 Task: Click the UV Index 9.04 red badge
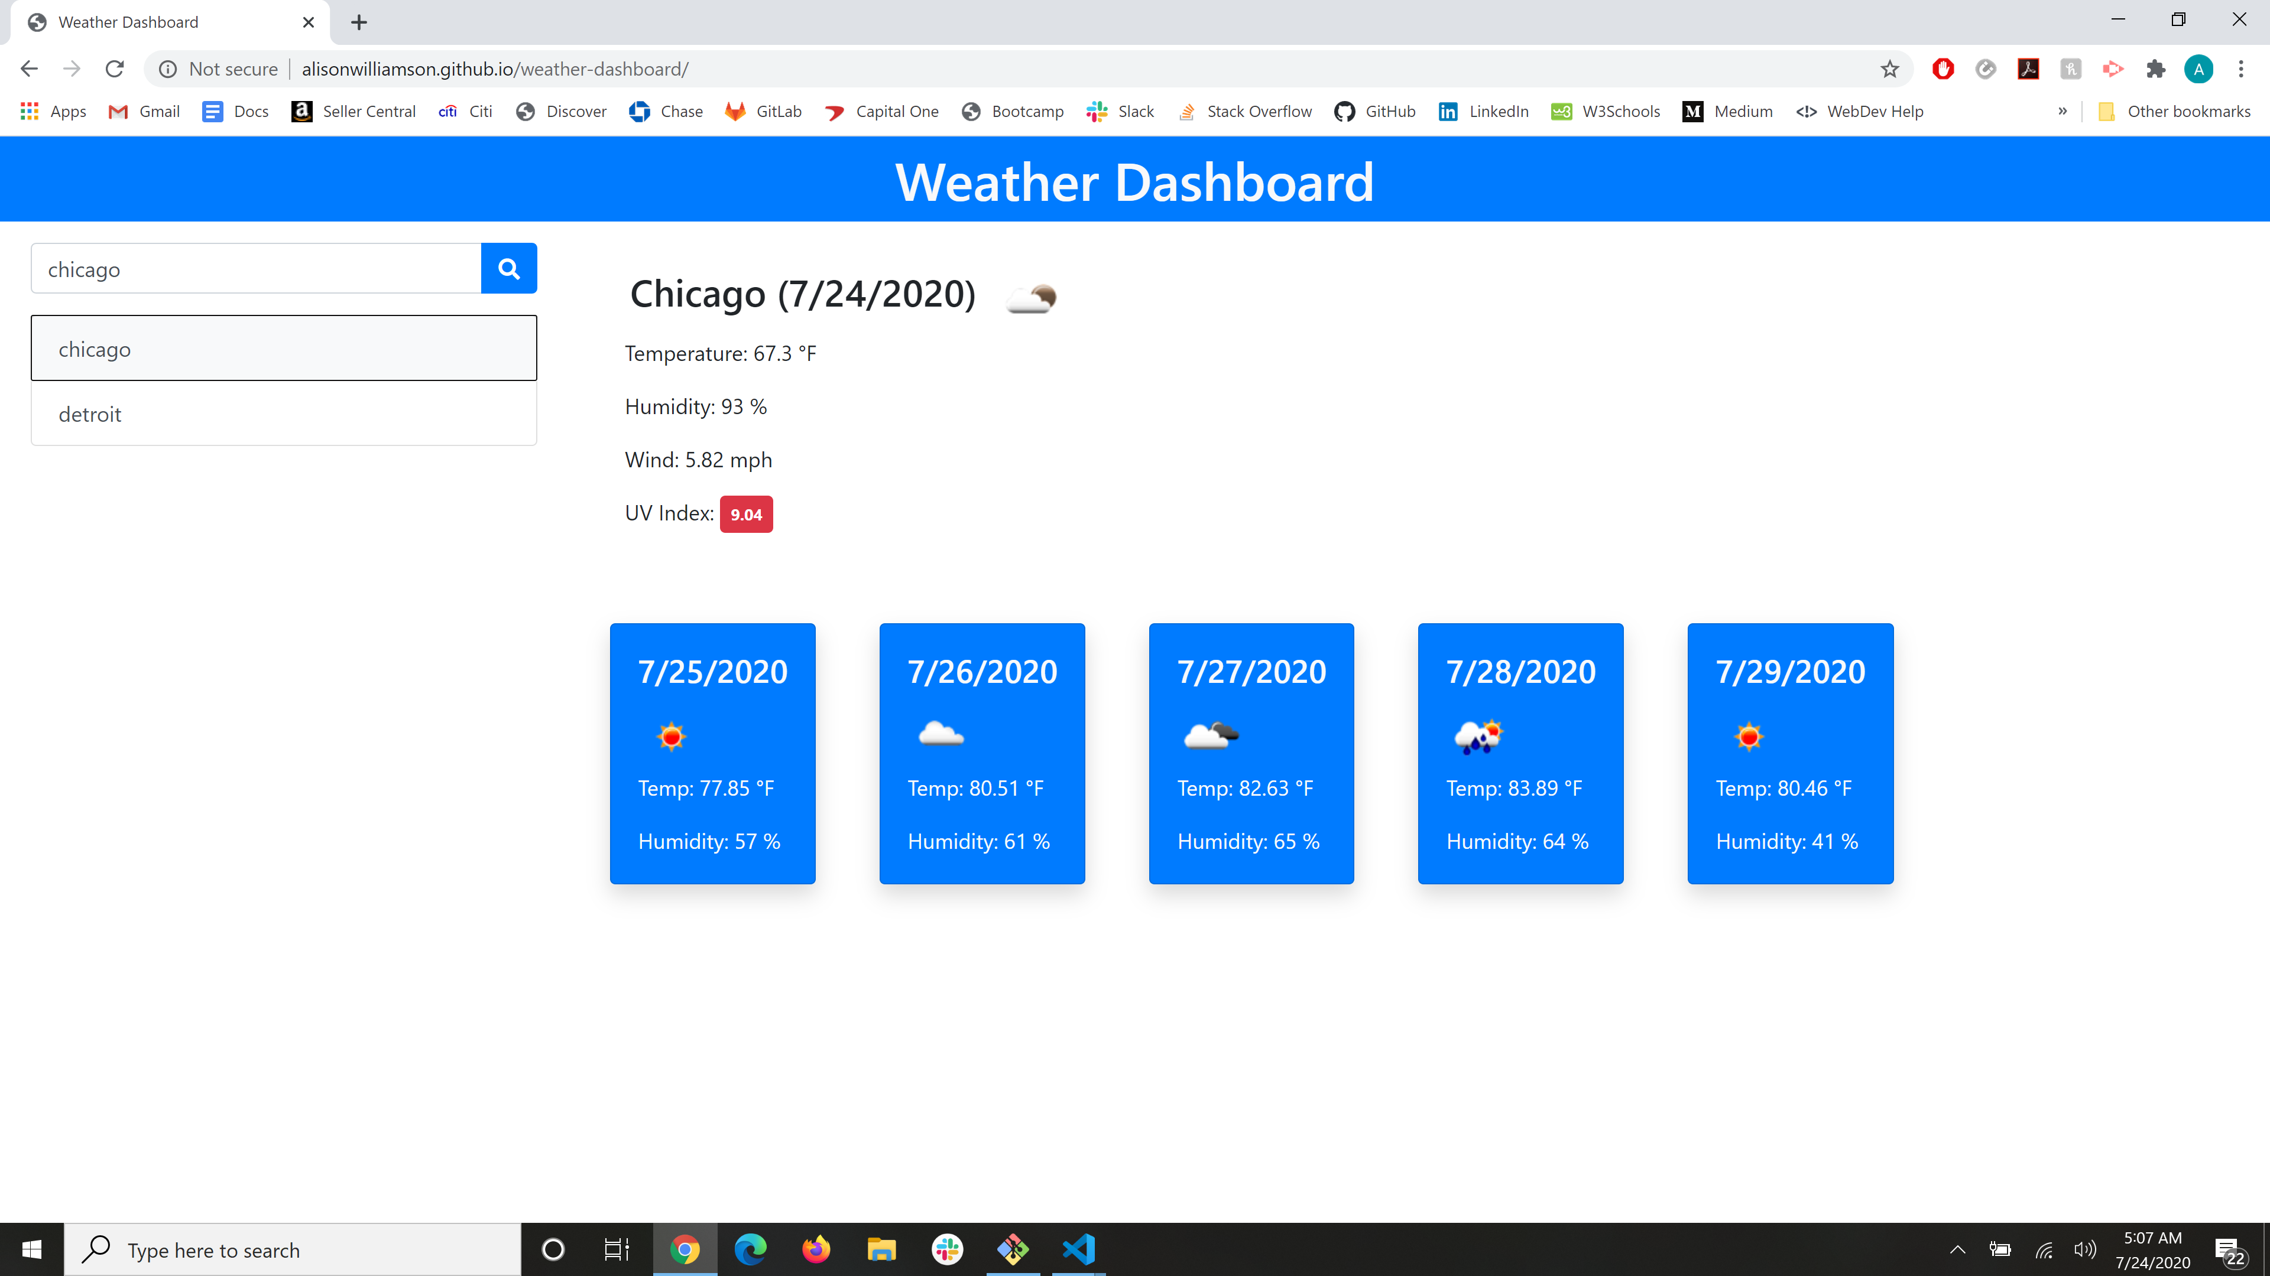click(x=745, y=515)
